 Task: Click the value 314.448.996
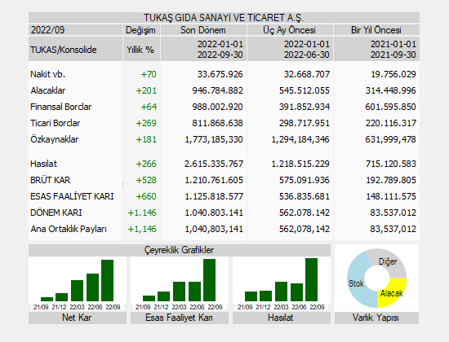(391, 90)
